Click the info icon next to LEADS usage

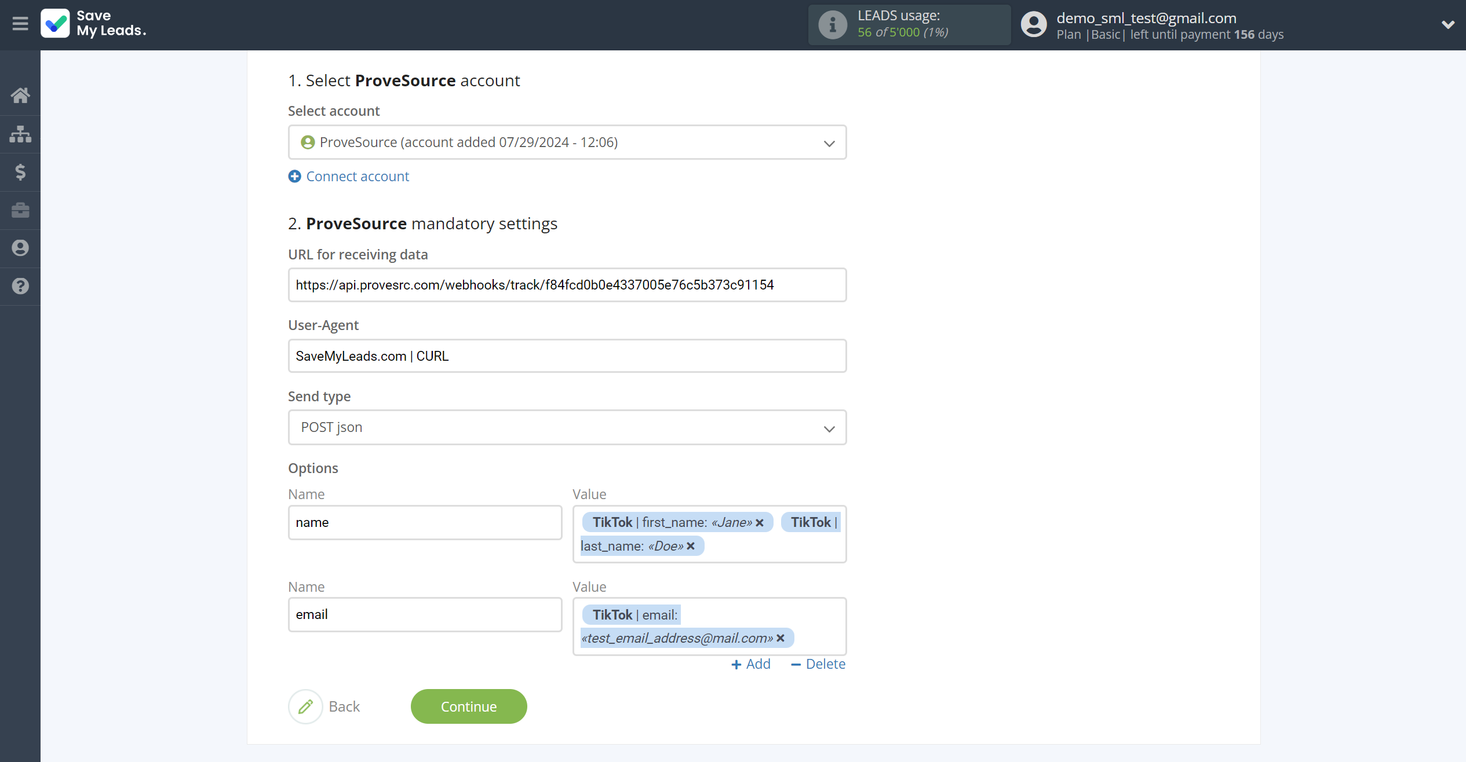[x=831, y=24]
